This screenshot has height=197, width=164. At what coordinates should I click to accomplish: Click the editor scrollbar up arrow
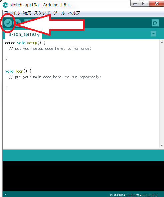162,42
